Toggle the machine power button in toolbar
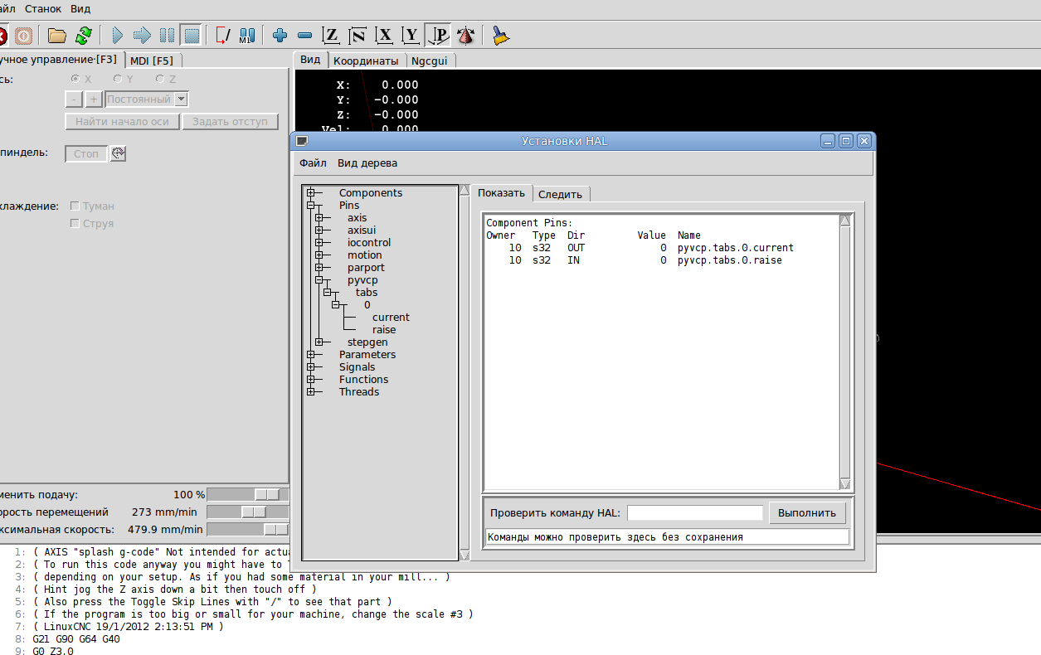The height and width of the screenshot is (655, 1041). [23, 35]
